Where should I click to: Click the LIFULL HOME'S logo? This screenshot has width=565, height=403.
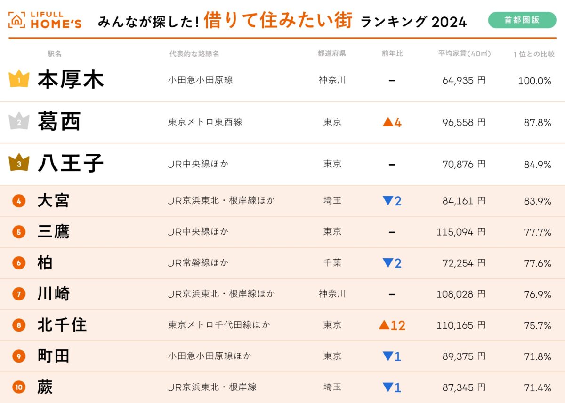click(x=45, y=20)
